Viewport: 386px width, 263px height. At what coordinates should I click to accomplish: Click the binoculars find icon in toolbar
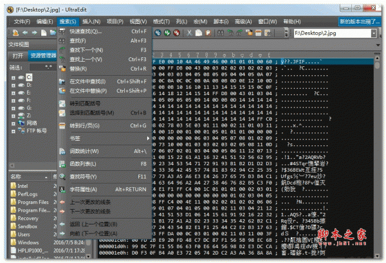(x=221, y=33)
